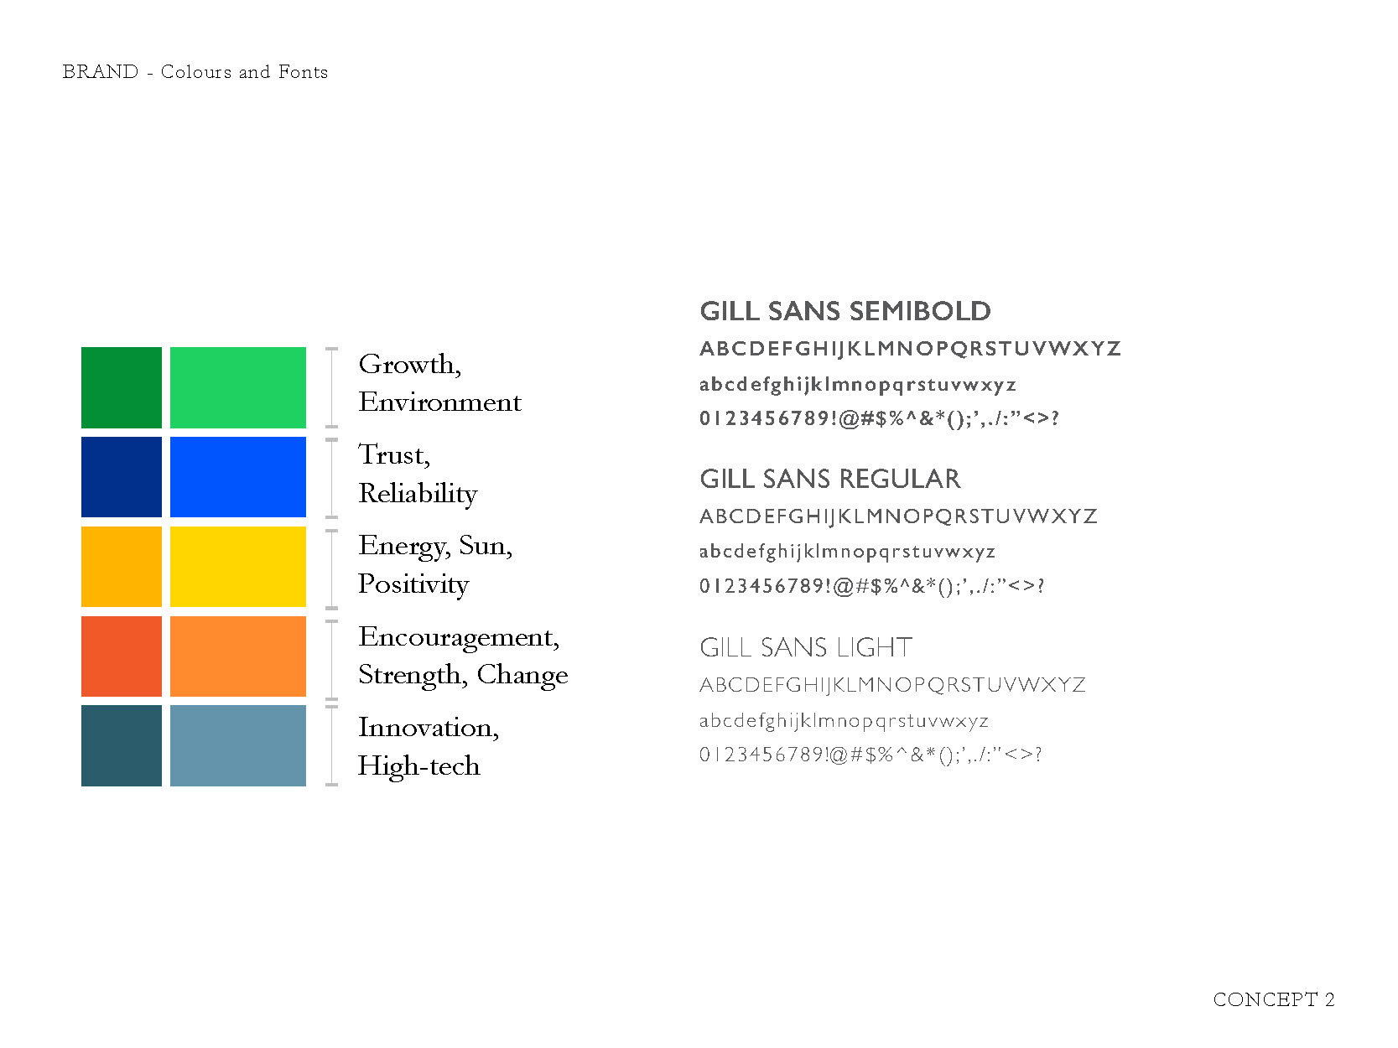Select the light green colour swatch
Screen dimensions: 1398x1048
(238, 387)
